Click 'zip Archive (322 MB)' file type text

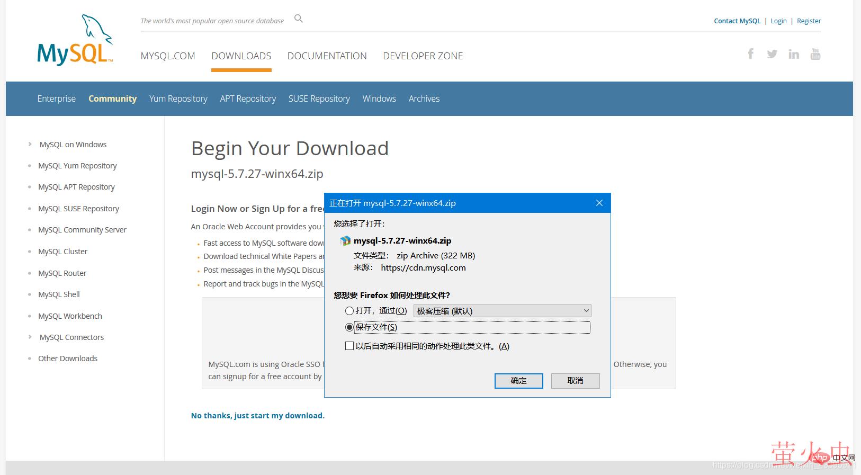coord(436,256)
